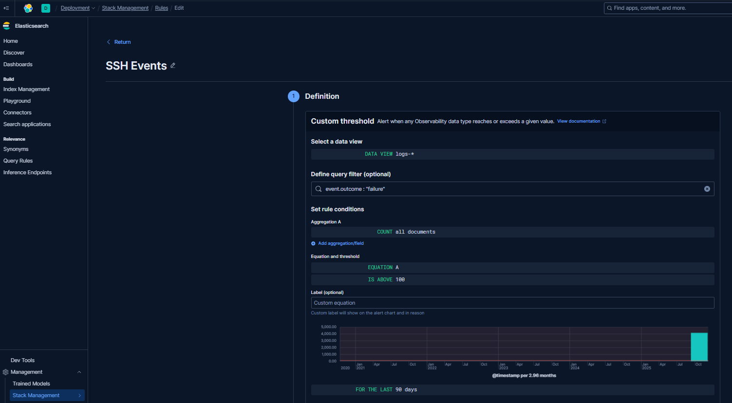Open the DATA VIEW logs-* selector
Image resolution: width=732 pixels, height=403 pixels.
(389, 154)
